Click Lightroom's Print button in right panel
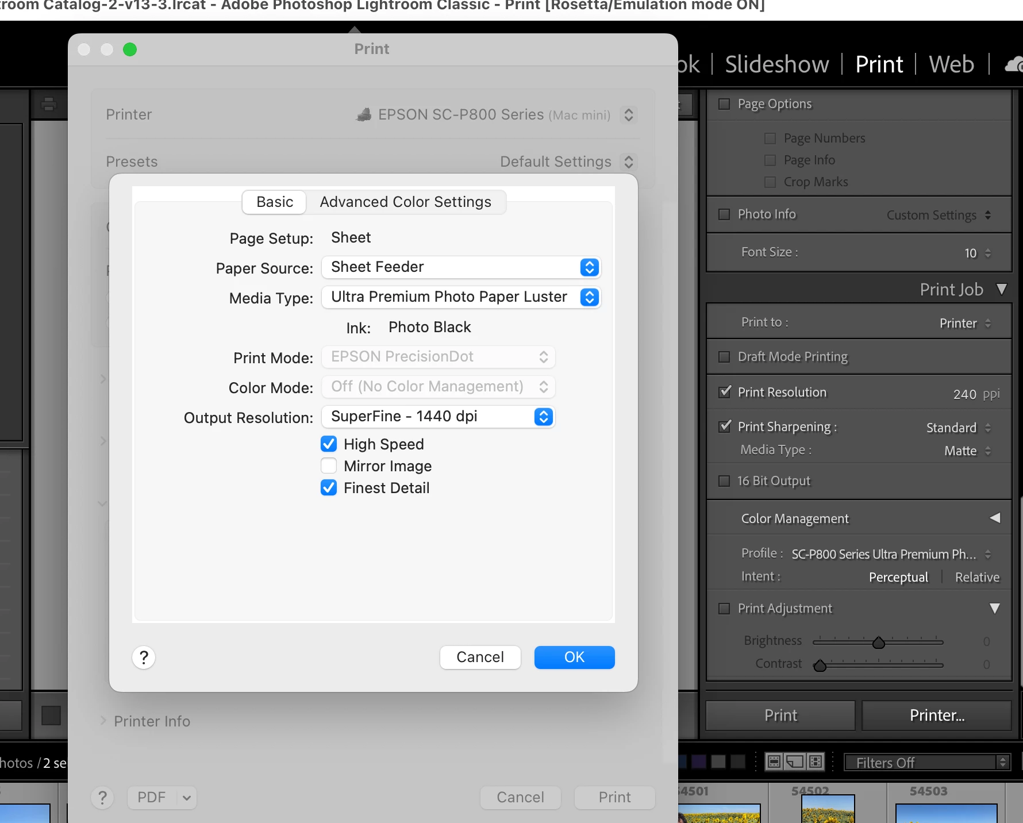The image size is (1023, 823). pyautogui.click(x=780, y=715)
